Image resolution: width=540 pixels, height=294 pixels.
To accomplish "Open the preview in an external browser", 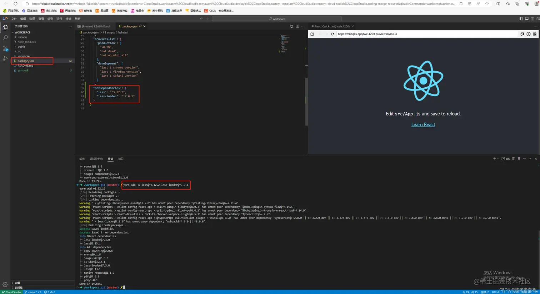I will (x=312, y=34).
